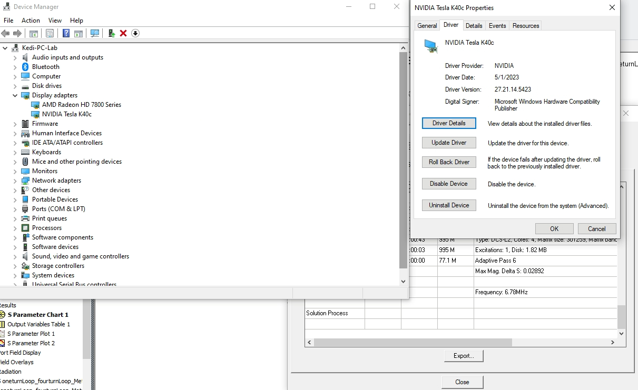Click the Back arrow in Device Manager toolbar
638x390 pixels.
pyautogui.click(x=6, y=33)
